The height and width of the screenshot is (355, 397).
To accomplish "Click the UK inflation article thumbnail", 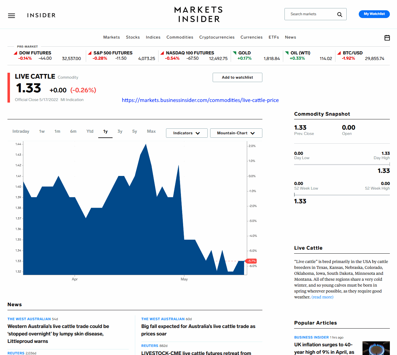I will click(376, 348).
